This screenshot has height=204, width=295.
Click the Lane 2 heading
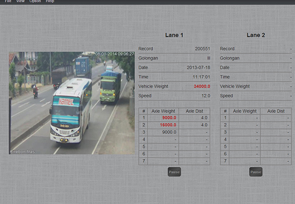(255, 35)
